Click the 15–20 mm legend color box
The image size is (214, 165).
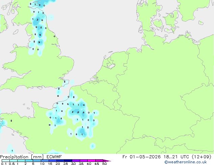tap(53, 161)
